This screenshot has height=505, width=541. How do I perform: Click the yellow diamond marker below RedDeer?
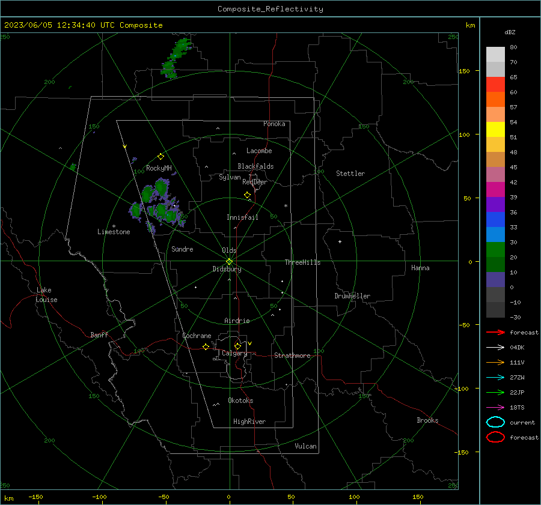pos(247,195)
